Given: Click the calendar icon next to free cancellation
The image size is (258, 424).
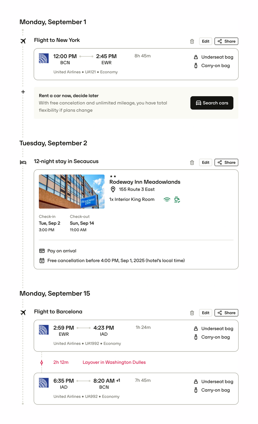Looking at the screenshot, I should tap(42, 260).
